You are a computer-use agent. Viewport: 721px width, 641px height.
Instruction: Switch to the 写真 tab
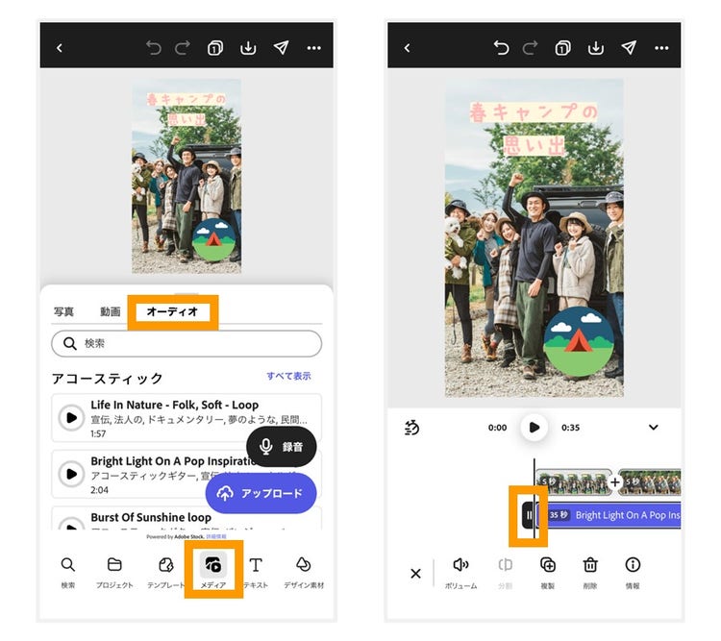tap(63, 311)
